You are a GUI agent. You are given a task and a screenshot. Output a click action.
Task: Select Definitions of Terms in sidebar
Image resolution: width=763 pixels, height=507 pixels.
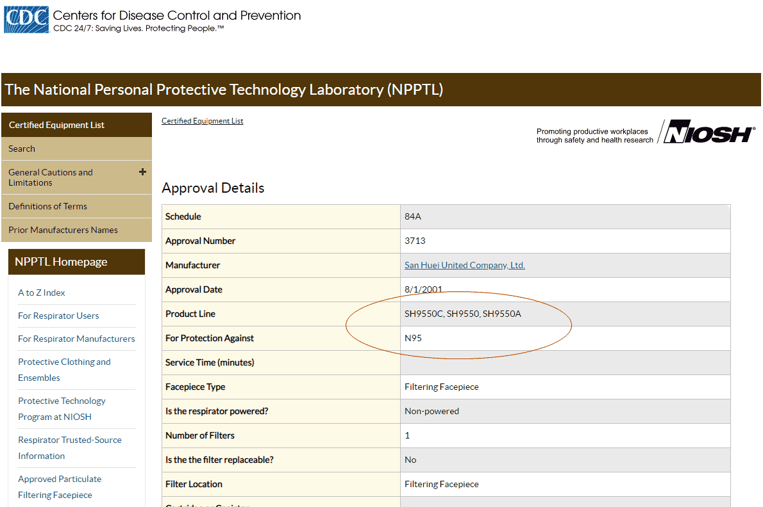(47, 206)
